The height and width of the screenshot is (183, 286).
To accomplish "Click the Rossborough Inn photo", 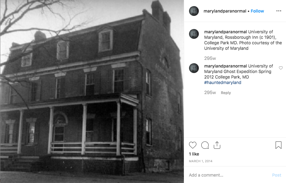I will (x=92, y=91).
